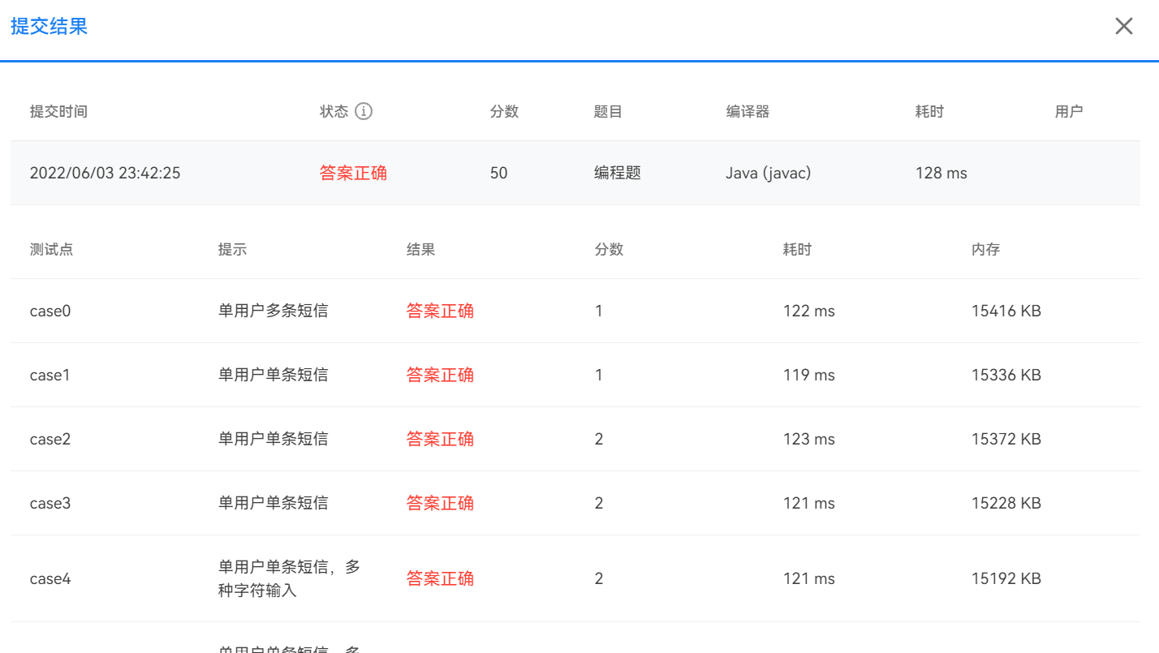Click the info icon beside 状态
1159x653 pixels.
click(x=364, y=111)
